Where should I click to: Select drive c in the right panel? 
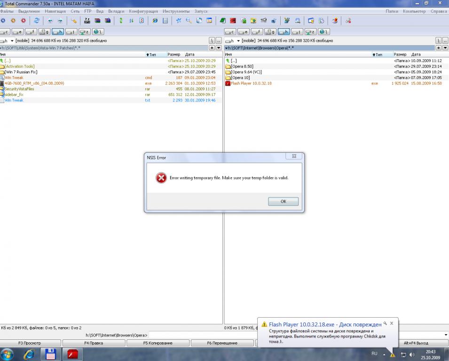pyautogui.click(x=230, y=32)
